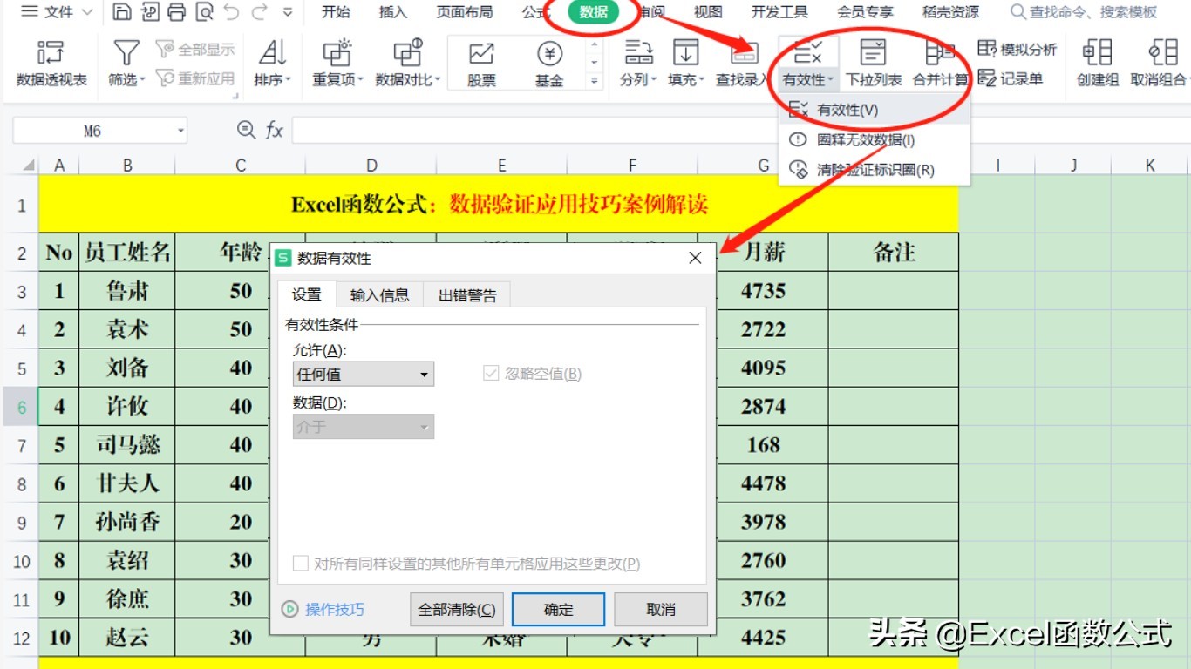The width and height of the screenshot is (1191, 669).
Task: Click the 筛选 filter funnel icon
Action: (x=126, y=53)
